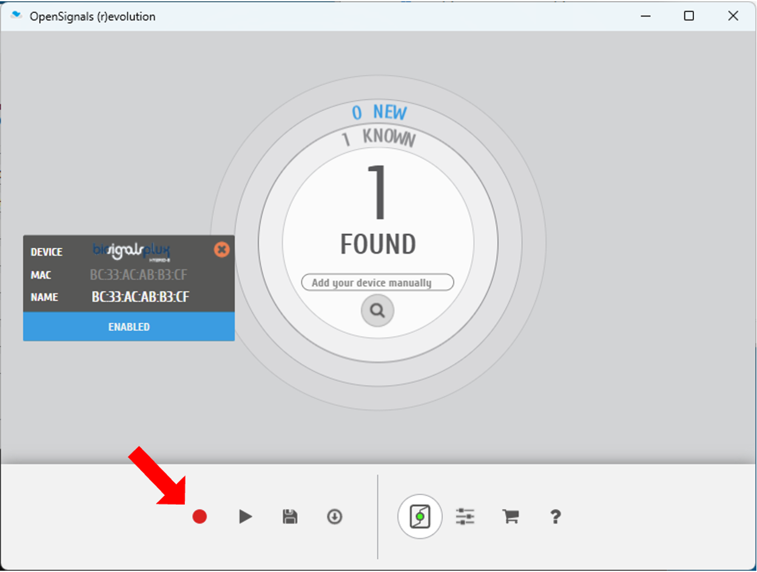This screenshot has height=572, width=757.
Task: Open the device manager icon
Action: click(420, 517)
